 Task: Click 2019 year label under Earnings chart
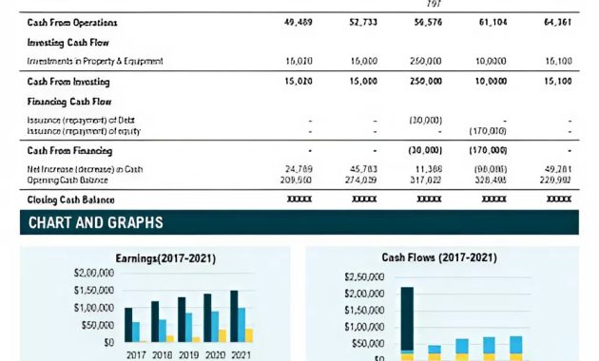tap(188, 355)
